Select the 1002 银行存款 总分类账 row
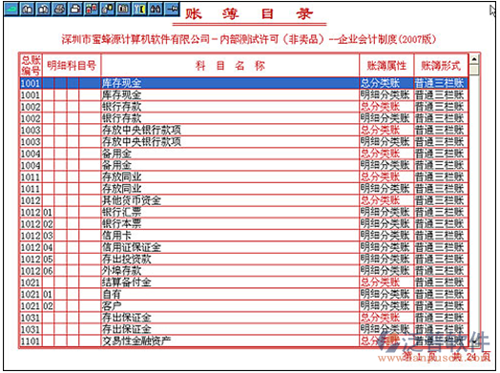The image size is (500, 373). tap(243, 107)
